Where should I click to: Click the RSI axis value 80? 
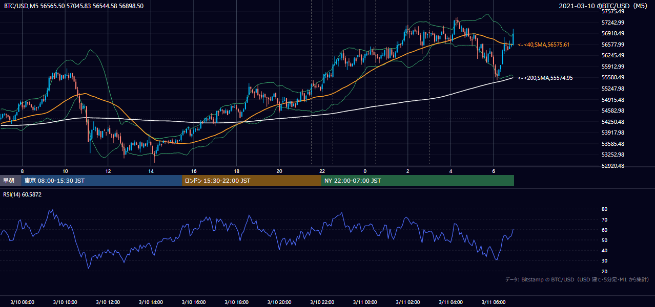click(604, 209)
